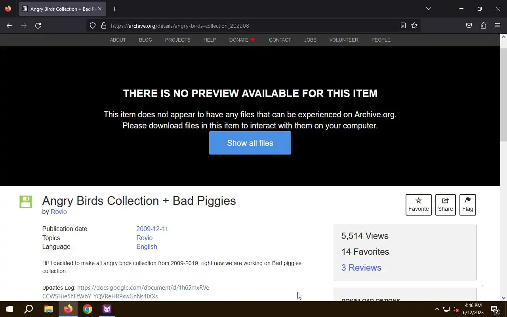Open the notification center icon

click(494, 309)
